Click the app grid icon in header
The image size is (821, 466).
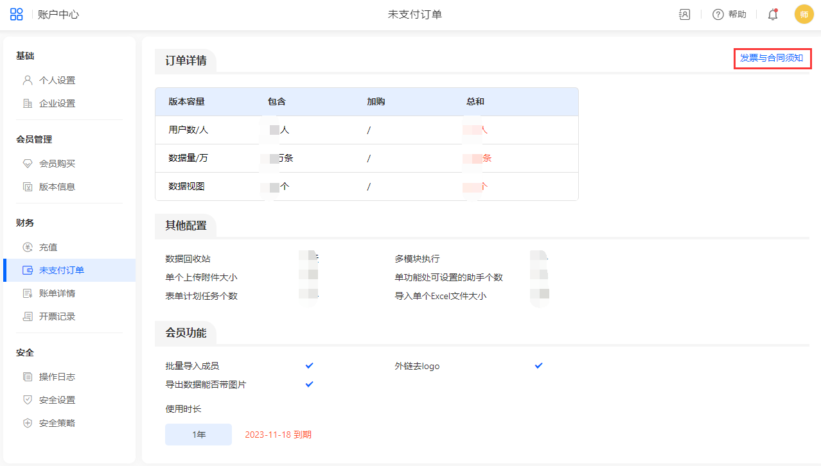(x=17, y=14)
